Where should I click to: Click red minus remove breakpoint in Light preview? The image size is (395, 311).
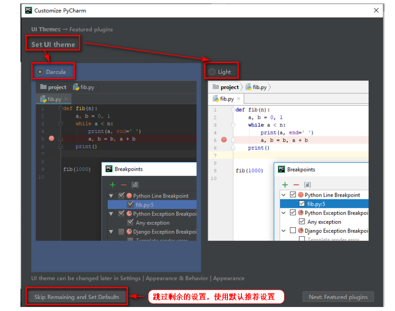point(296,185)
